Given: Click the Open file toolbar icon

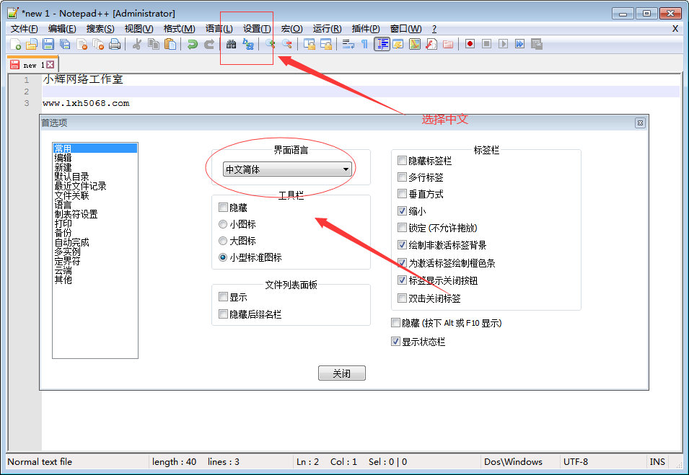Looking at the screenshot, I should [32, 44].
